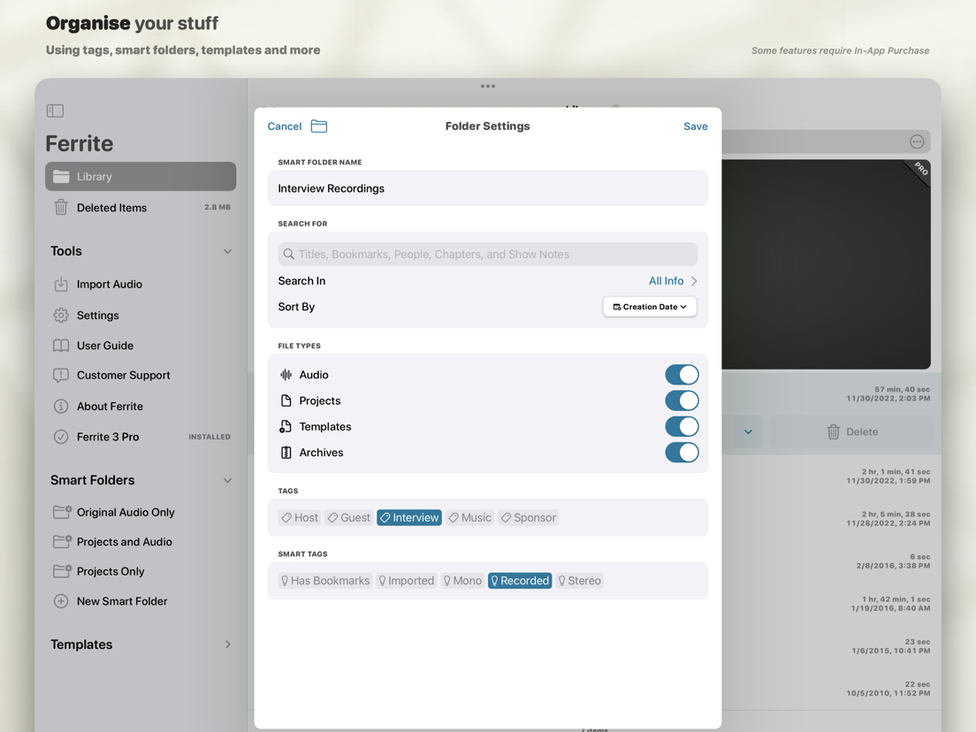Select the Library item in sidebar
Image resolution: width=976 pixels, height=732 pixels.
(x=140, y=176)
